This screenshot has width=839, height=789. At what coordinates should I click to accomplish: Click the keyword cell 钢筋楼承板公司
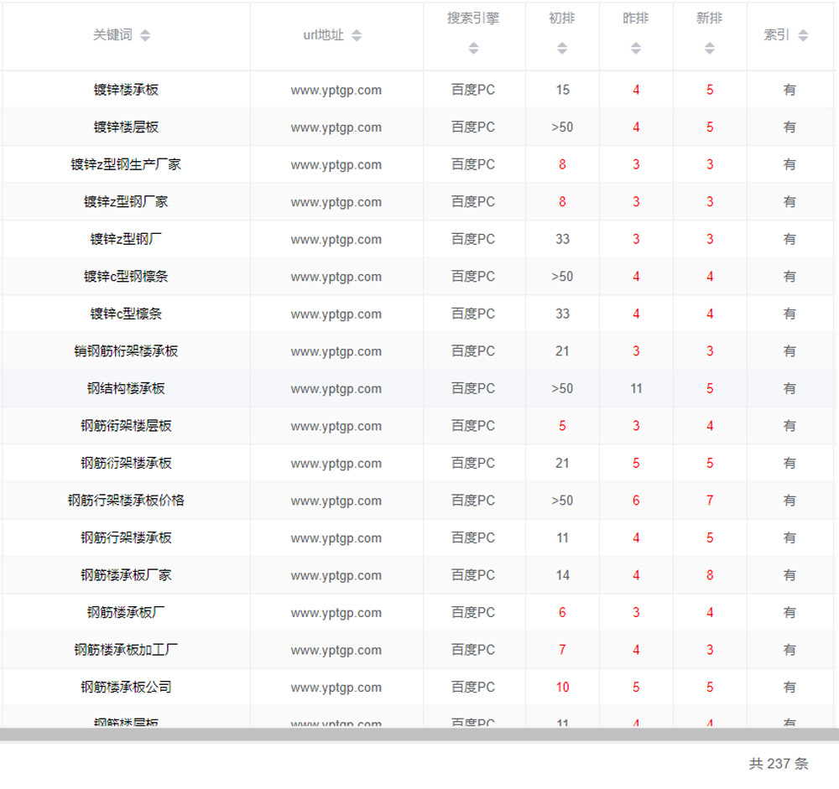tap(126, 688)
